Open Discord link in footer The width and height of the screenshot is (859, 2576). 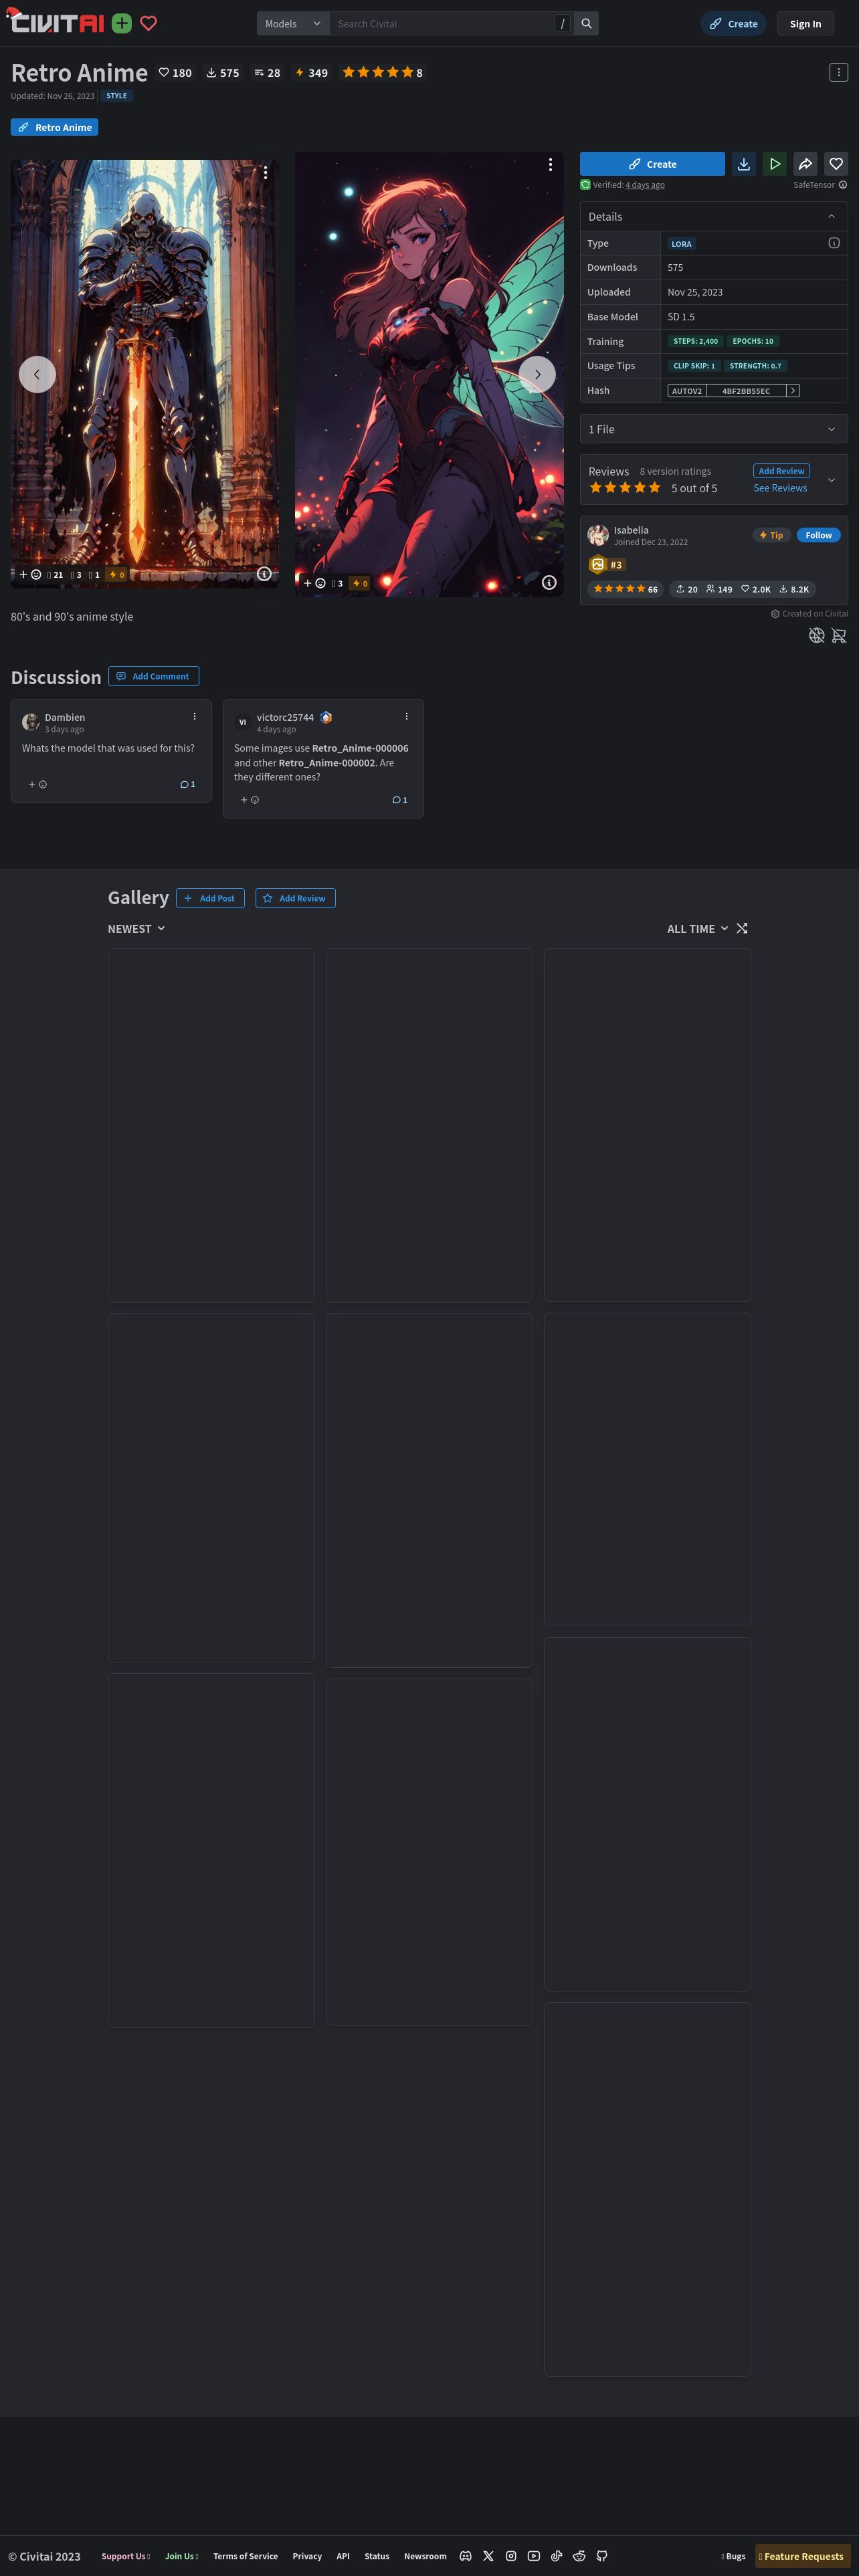click(465, 2555)
